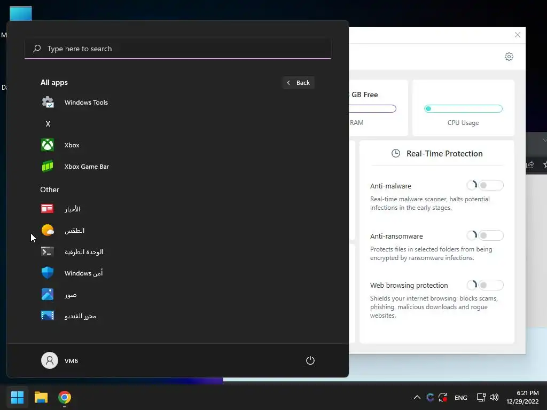
Task: Jump to letter X section header
Action: click(48, 124)
